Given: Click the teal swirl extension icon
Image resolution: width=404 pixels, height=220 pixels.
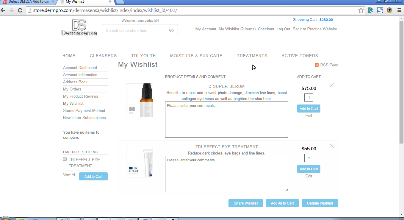Looking at the screenshot, I should [x=371, y=10].
